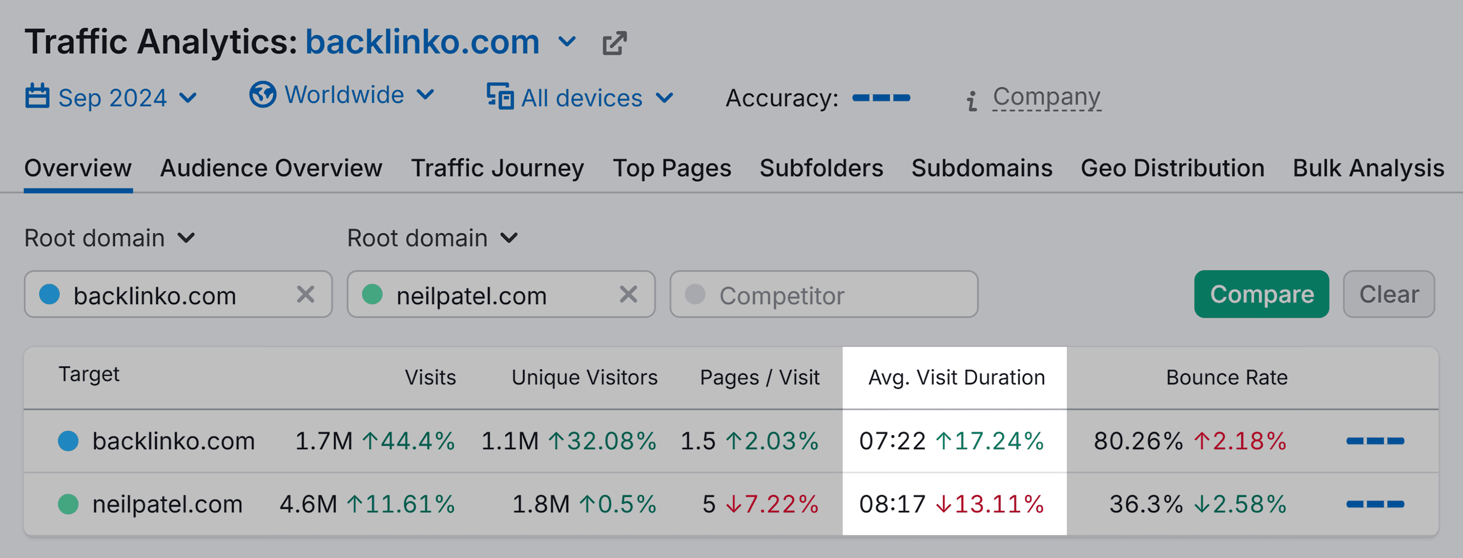Click the devices icon next to All devices

coord(500,96)
